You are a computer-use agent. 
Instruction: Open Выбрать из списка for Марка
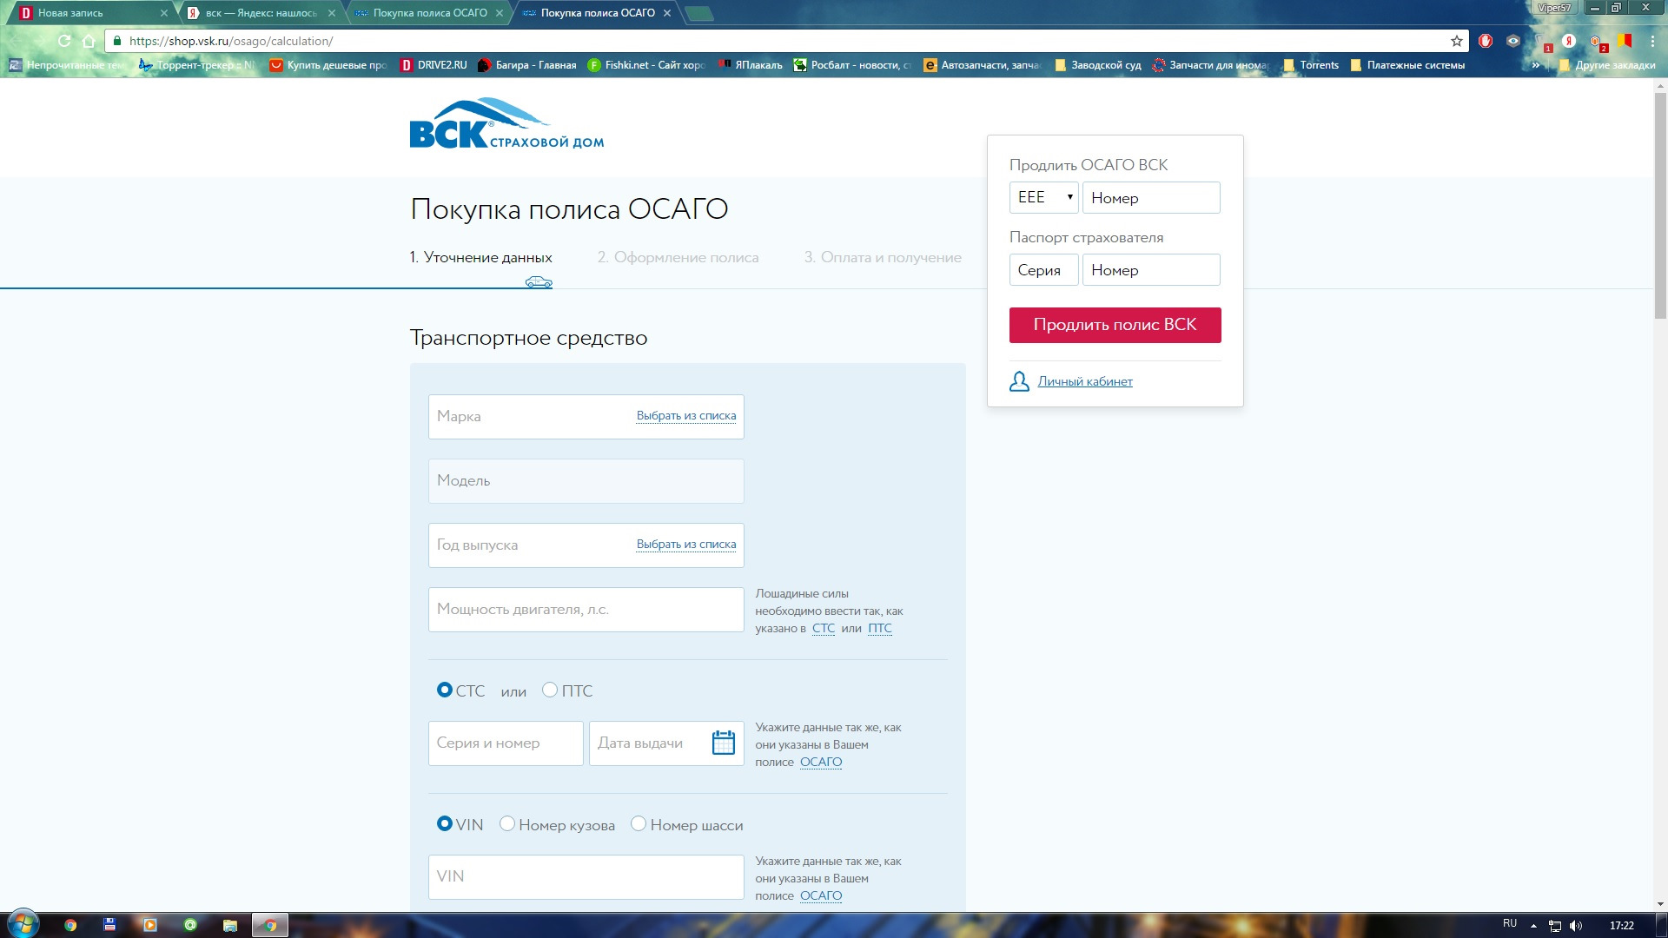(x=685, y=416)
